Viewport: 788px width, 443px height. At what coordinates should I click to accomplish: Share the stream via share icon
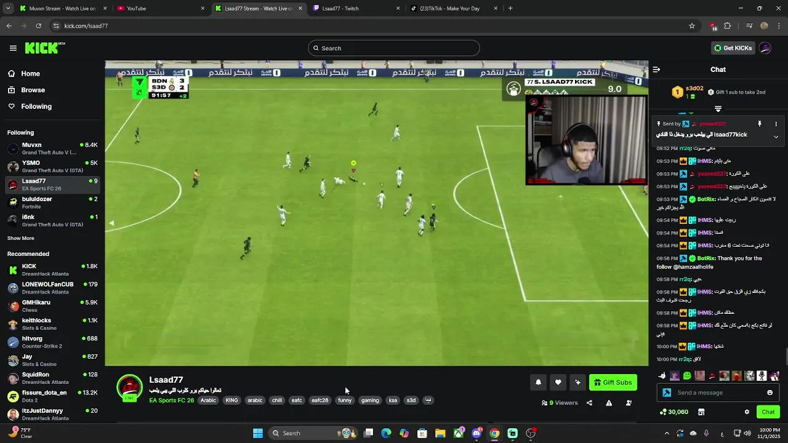point(589,403)
